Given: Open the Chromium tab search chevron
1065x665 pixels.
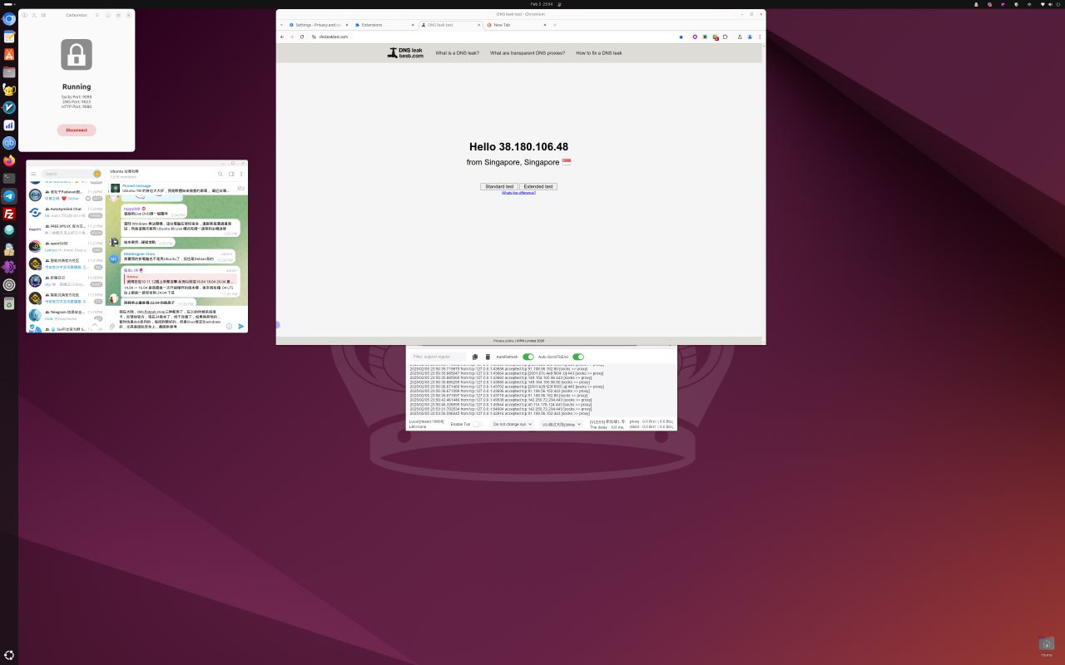Looking at the screenshot, I should click(x=281, y=25).
